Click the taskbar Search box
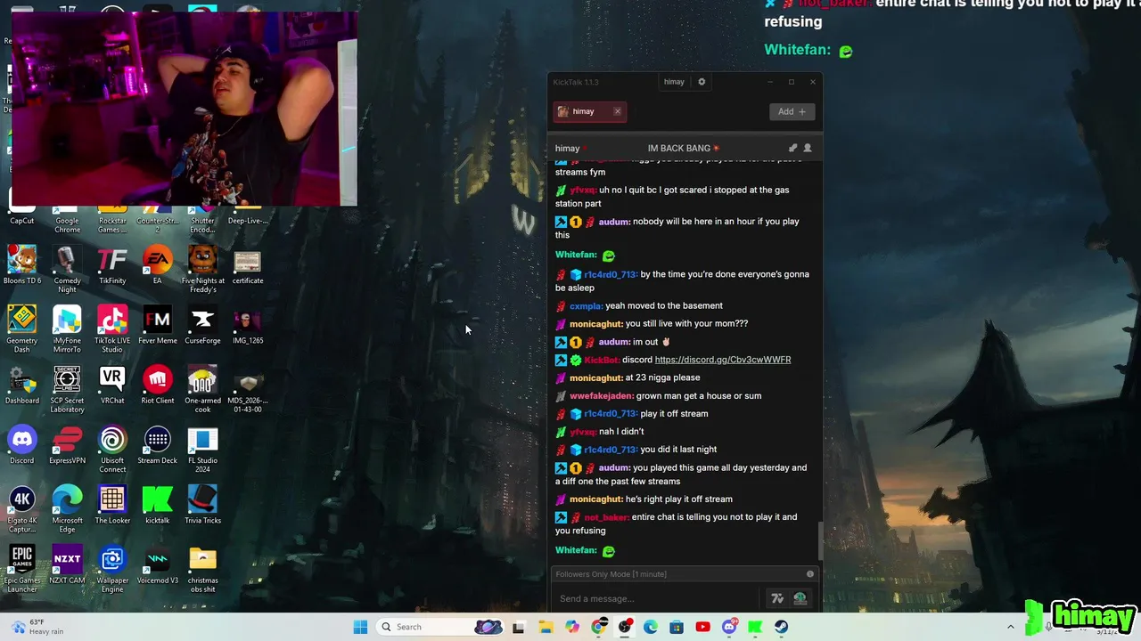Screen dimensions: 1141x641 point(441,627)
